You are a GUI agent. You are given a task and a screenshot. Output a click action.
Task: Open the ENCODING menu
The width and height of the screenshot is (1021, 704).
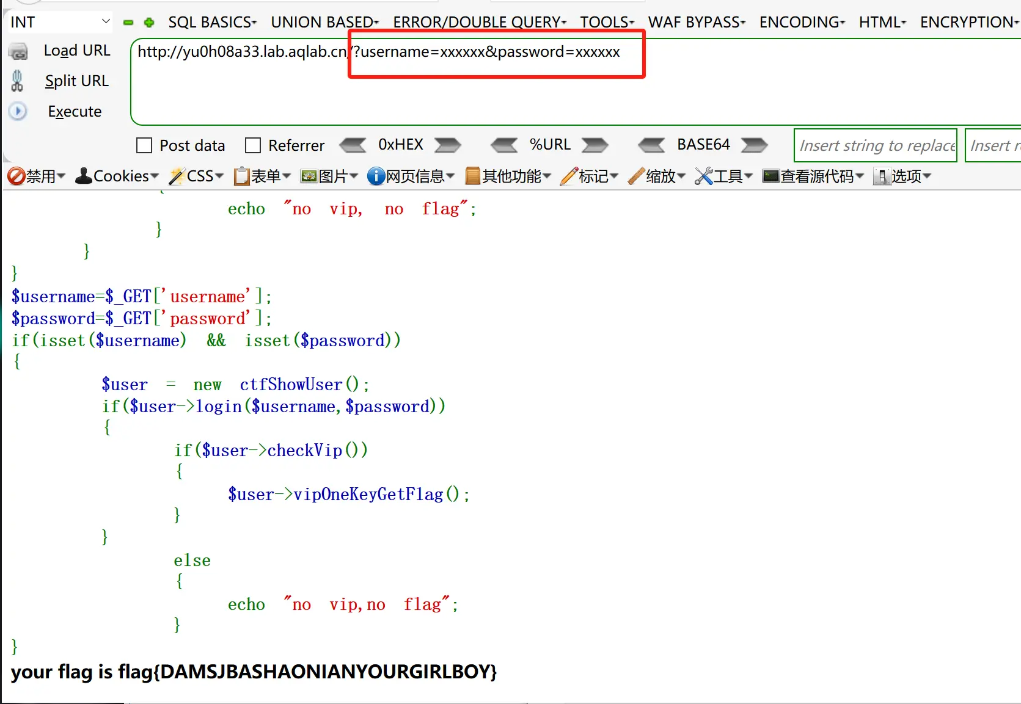[802, 22]
